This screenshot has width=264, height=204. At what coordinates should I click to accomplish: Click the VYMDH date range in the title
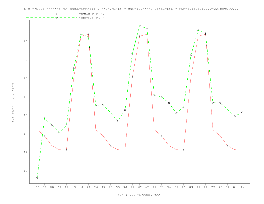tap(207, 9)
